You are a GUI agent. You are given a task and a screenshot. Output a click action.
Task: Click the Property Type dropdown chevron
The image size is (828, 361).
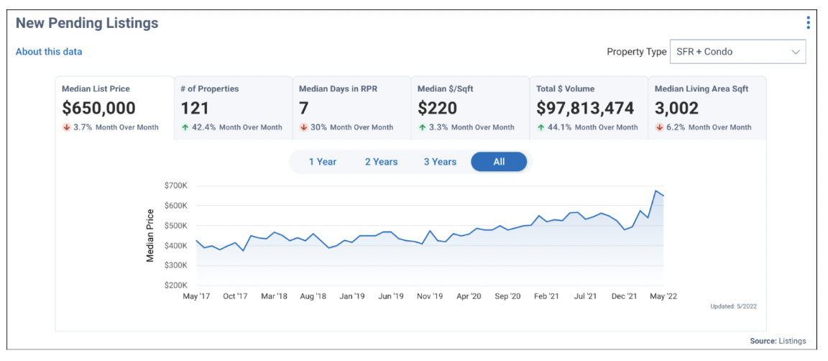[x=795, y=52]
